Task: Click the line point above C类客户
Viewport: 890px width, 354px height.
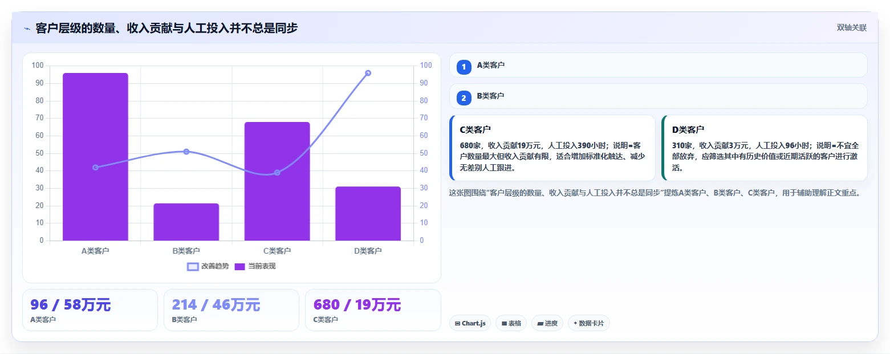Action: coord(277,173)
